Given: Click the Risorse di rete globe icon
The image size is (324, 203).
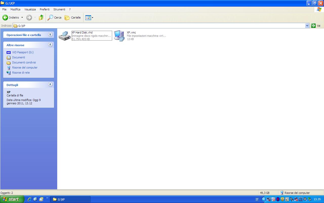Looking at the screenshot, I should pyautogui.click(x=9, y=73).
